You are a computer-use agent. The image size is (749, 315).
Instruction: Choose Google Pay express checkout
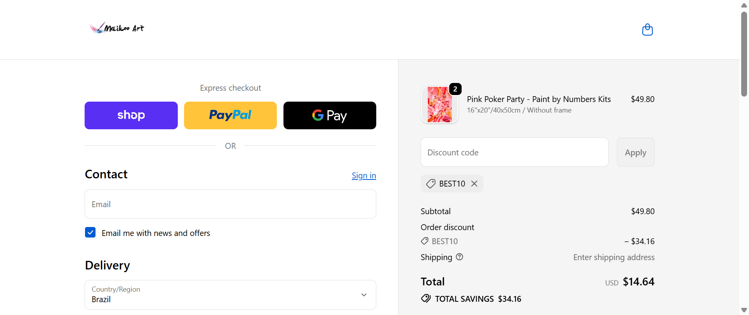coord(329,115)
